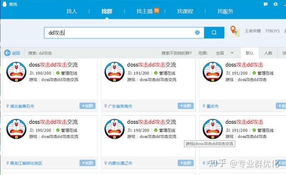The height and width of the screenshot is (175, 286).
Task: Open Doraemon avatar of 重庆市 group
Action: click(x=213, y=72)
